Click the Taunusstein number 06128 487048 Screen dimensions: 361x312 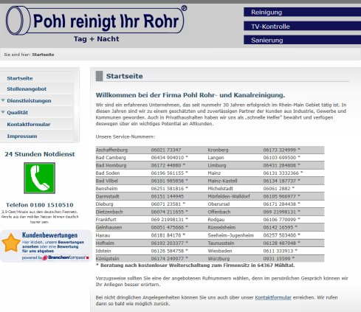point(280,243)
